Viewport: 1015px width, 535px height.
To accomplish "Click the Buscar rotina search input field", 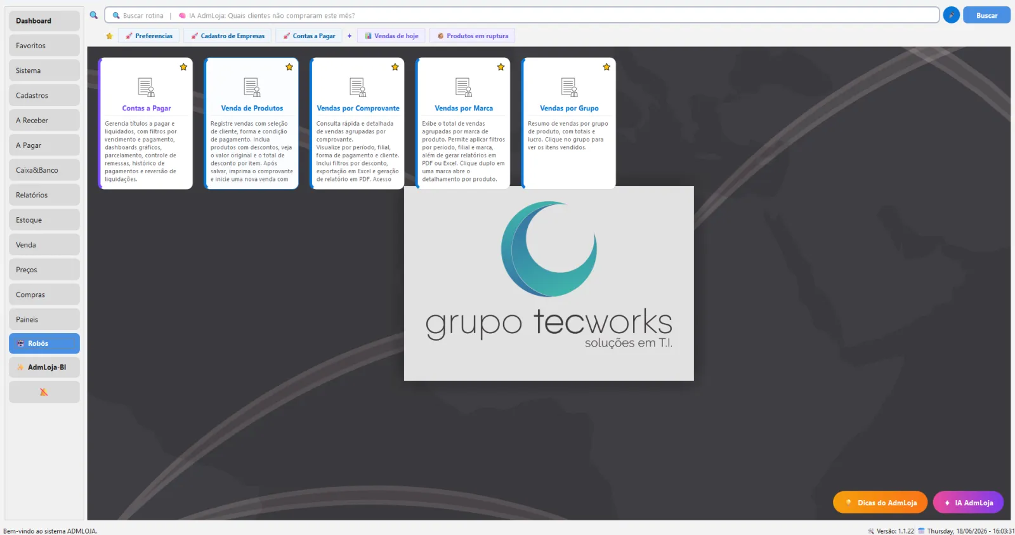I will [x=521, y=15].
